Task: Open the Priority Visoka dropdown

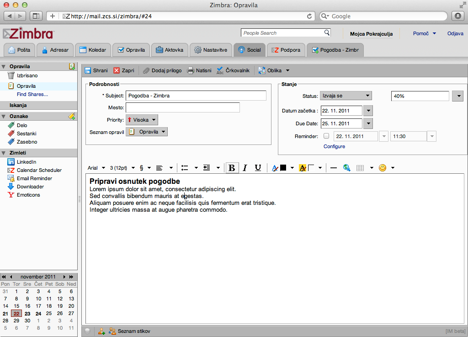Action: click(142, 120)
